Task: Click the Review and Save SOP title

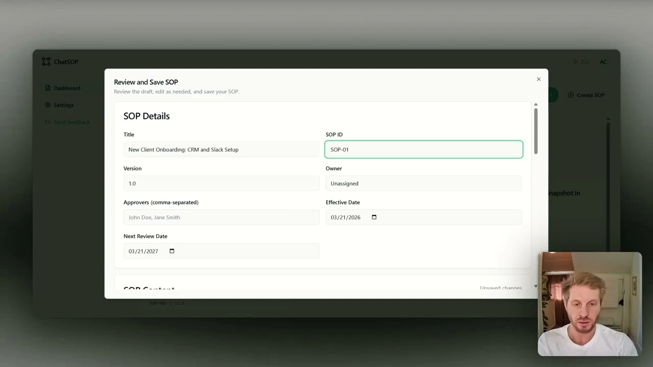Action: point(146,82)
